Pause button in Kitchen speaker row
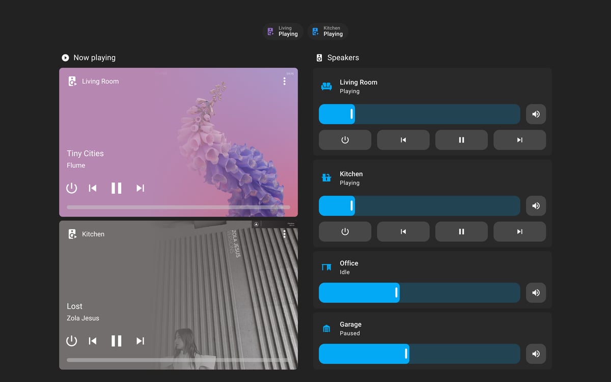Image resolution: width=611 pixels, height=382 pixels. tap(461, 232)
